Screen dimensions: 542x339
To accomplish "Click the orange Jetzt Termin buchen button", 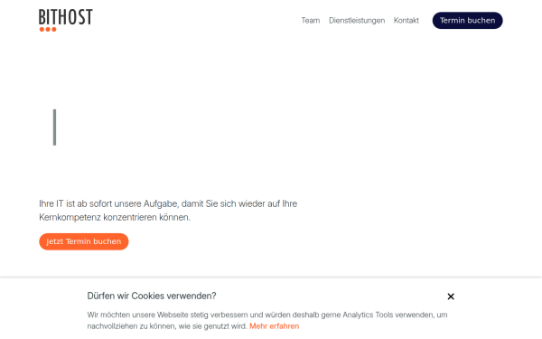I will point(84,241).
